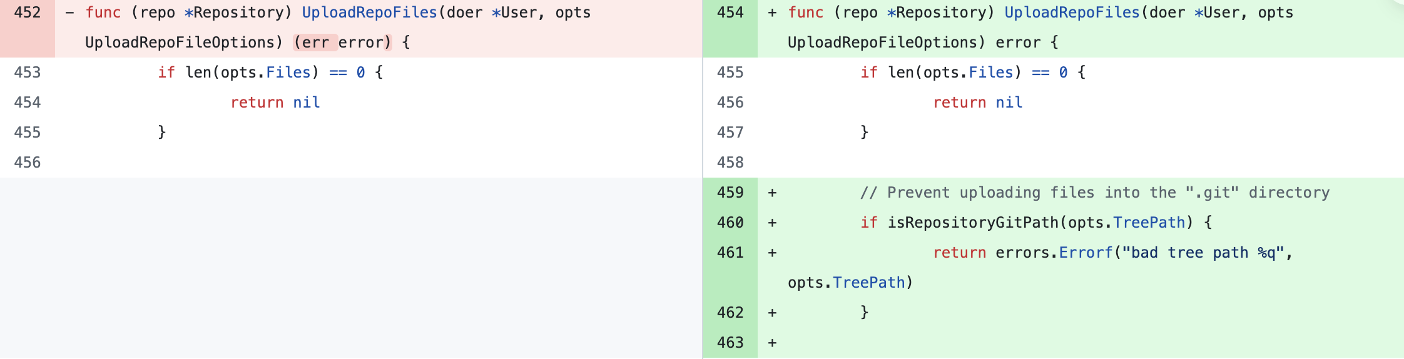Click UploadRepoFiles function name in right pane
This screenshot has height=359, width=1404.
point(1072,13)
